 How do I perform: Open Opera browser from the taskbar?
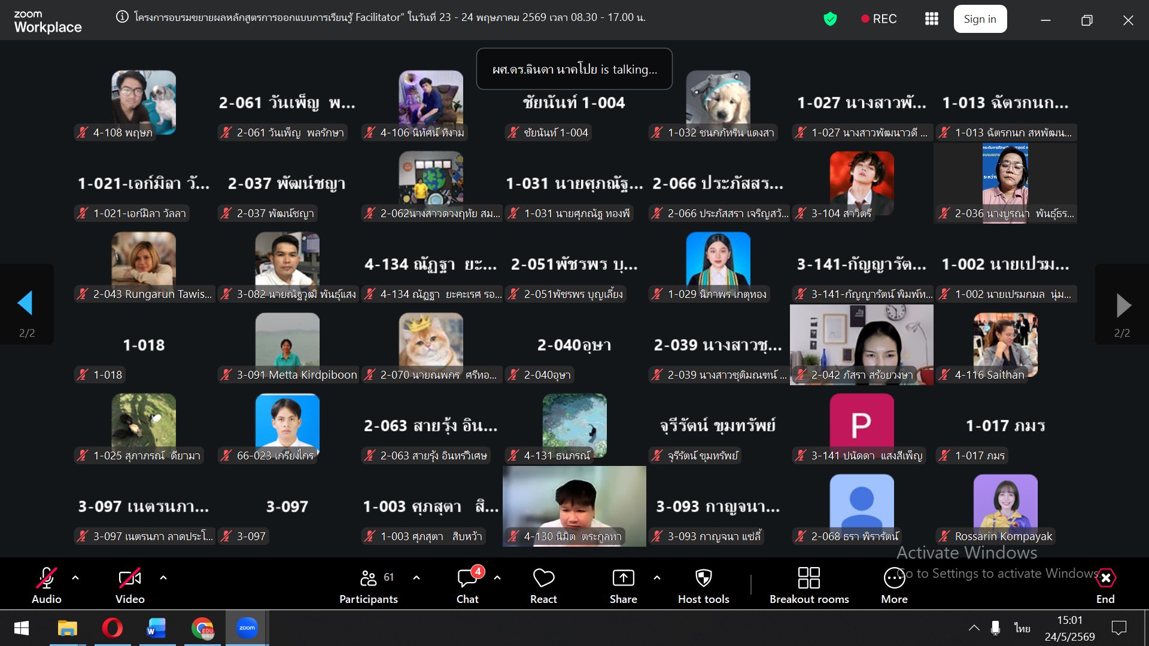(112, 628)
